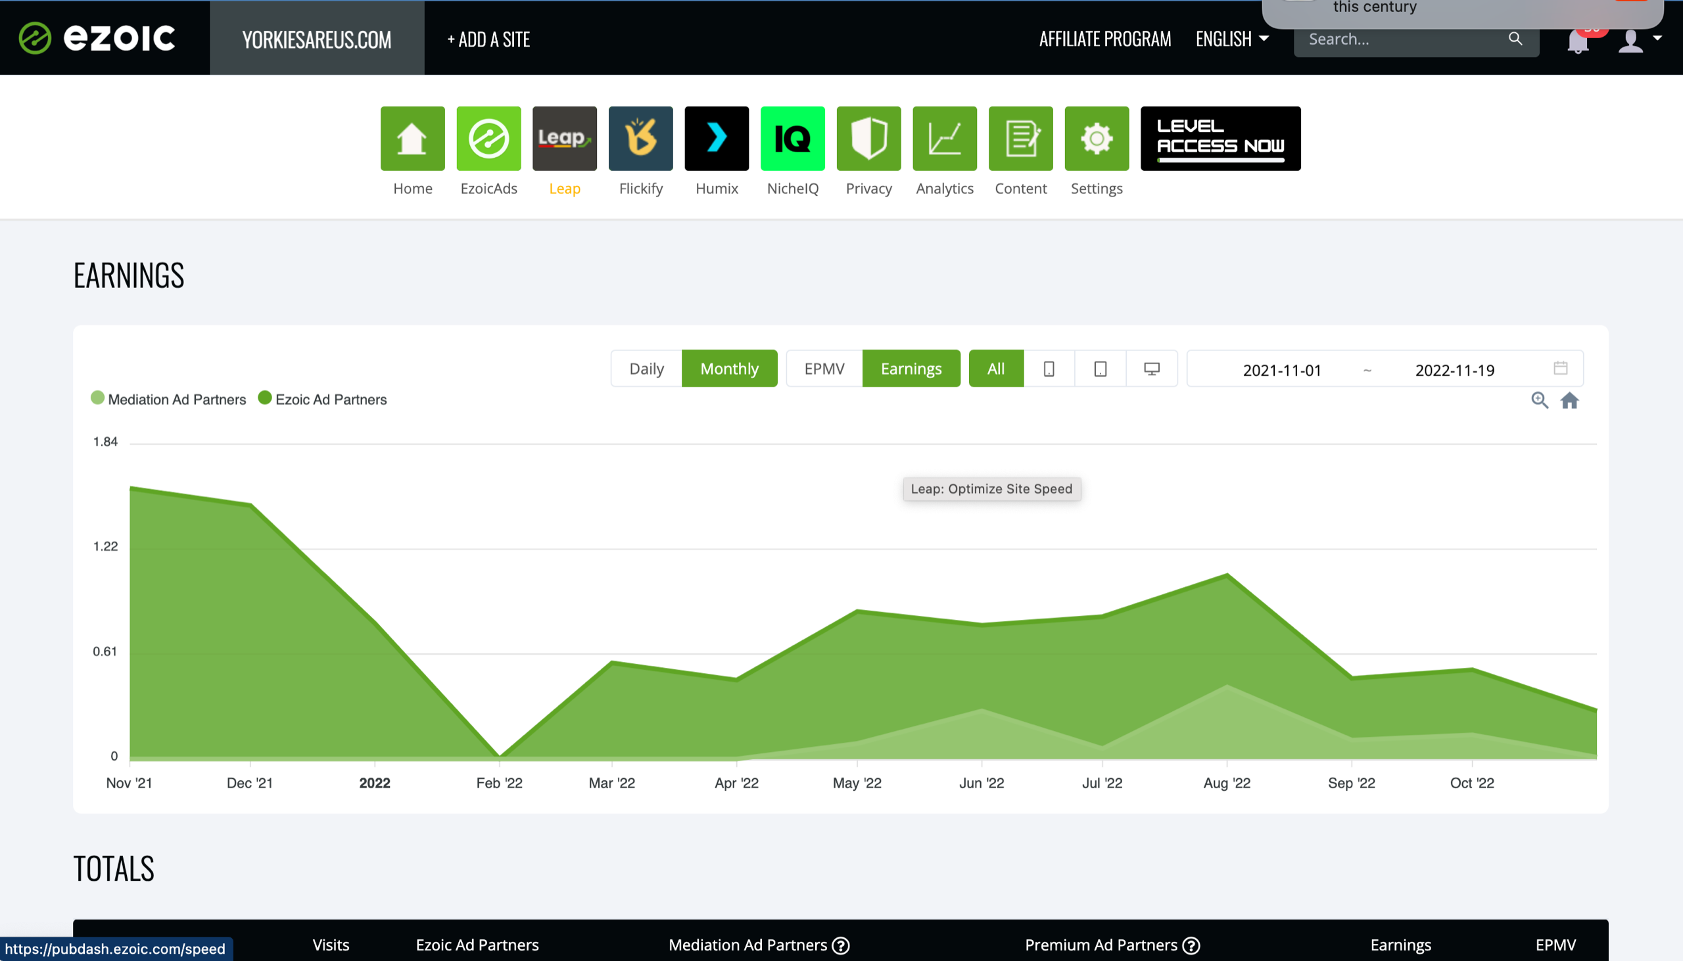The height and width of the screenshot is (961, 1683).
Task: Click the Aug '22 peak on chart
Action: click(1227, 575)
